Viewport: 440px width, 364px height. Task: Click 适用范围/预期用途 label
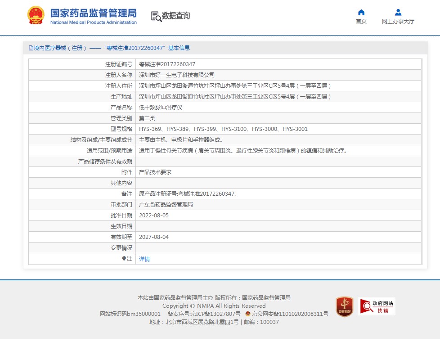pos(109,151)
